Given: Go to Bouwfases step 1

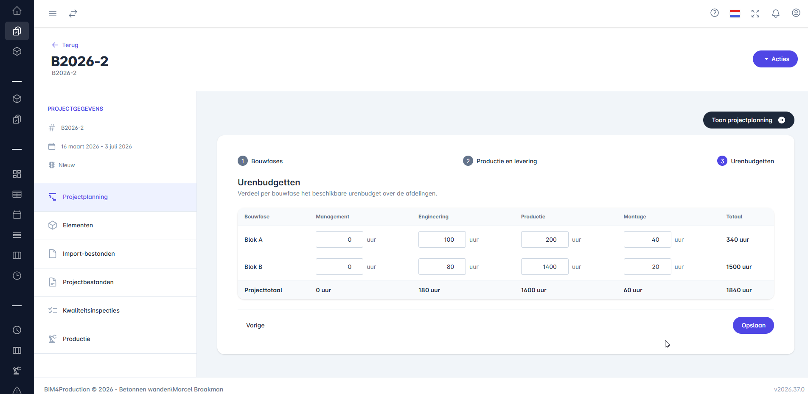Looking at the screenshot, I should click(x=260, y=161).
